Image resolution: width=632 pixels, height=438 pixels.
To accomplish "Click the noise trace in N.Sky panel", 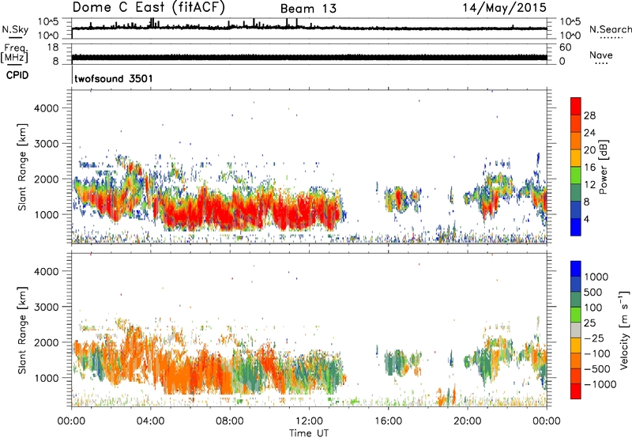I will point(309,28).
